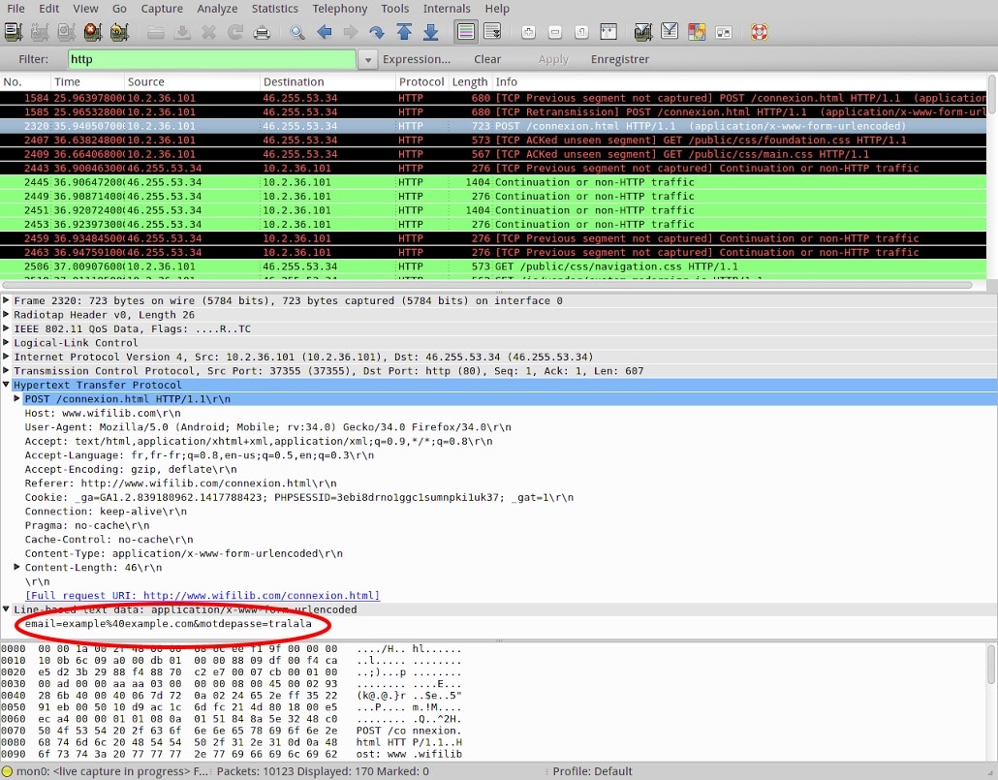The width and height of the screenshot is (998, 780).
Task: Jump to the first packet
Action: [404, 32]
